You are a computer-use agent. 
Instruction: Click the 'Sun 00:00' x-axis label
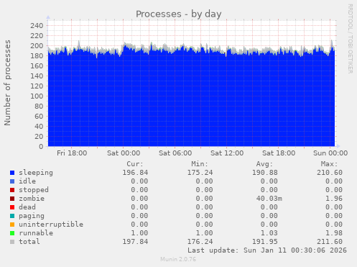pyautogui.click(x=330, y=153)
